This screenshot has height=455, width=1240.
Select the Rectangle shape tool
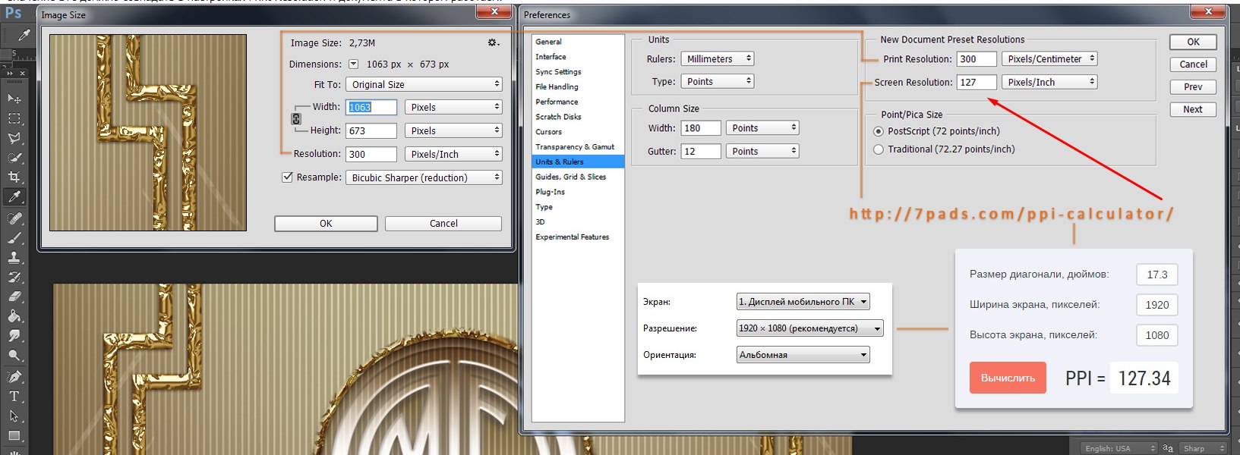coord(14,436)
